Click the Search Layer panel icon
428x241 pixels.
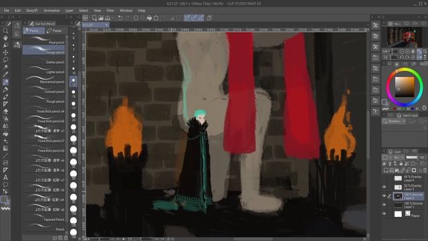click(399, 115)
